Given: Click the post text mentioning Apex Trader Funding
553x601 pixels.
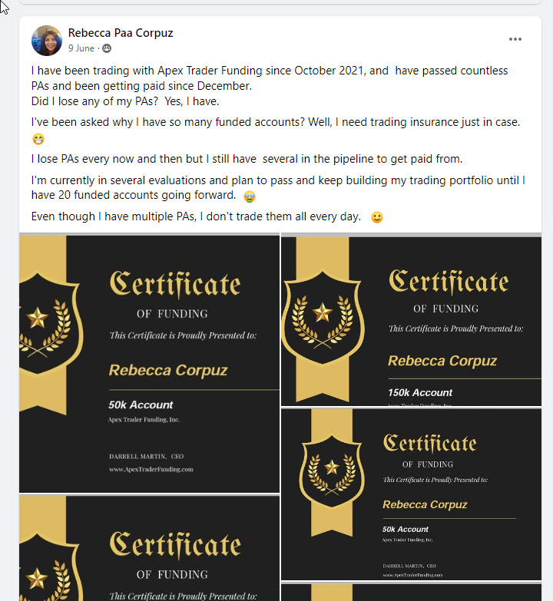Looking at the screenshot, I should [x=269, y=71].
